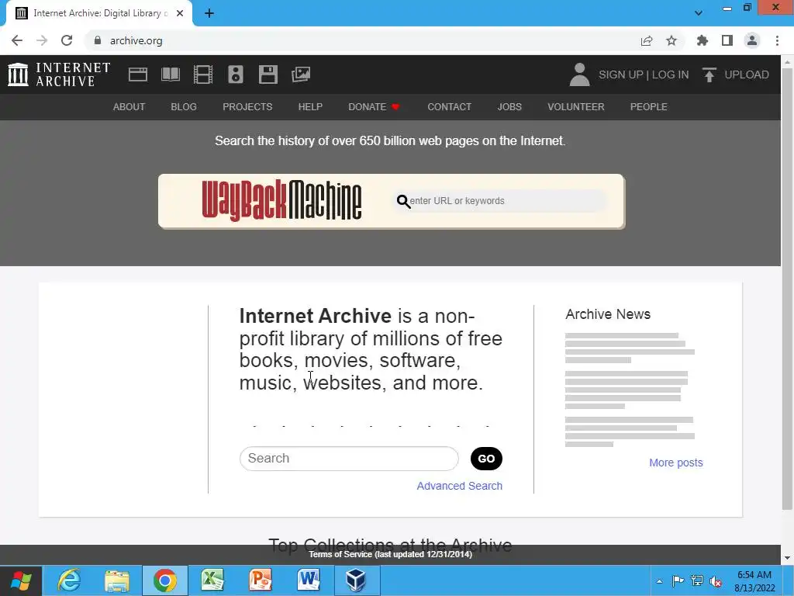The height and width of the screenshot is (596, 794).
Task: Open VirtualBox from the taskbar
Action: pyautogui.click(x=357, y=580)
